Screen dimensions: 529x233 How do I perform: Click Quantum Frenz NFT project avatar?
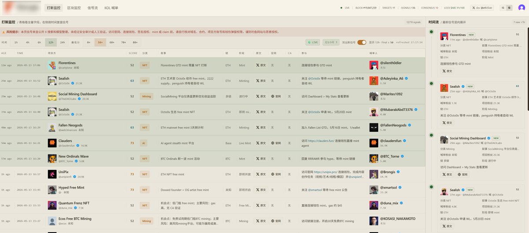pos(52,205)
